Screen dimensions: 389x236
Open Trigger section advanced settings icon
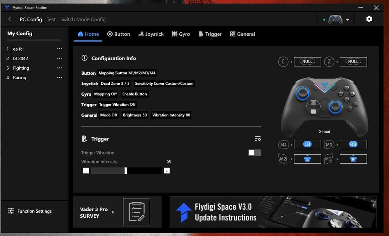[258, 138]
